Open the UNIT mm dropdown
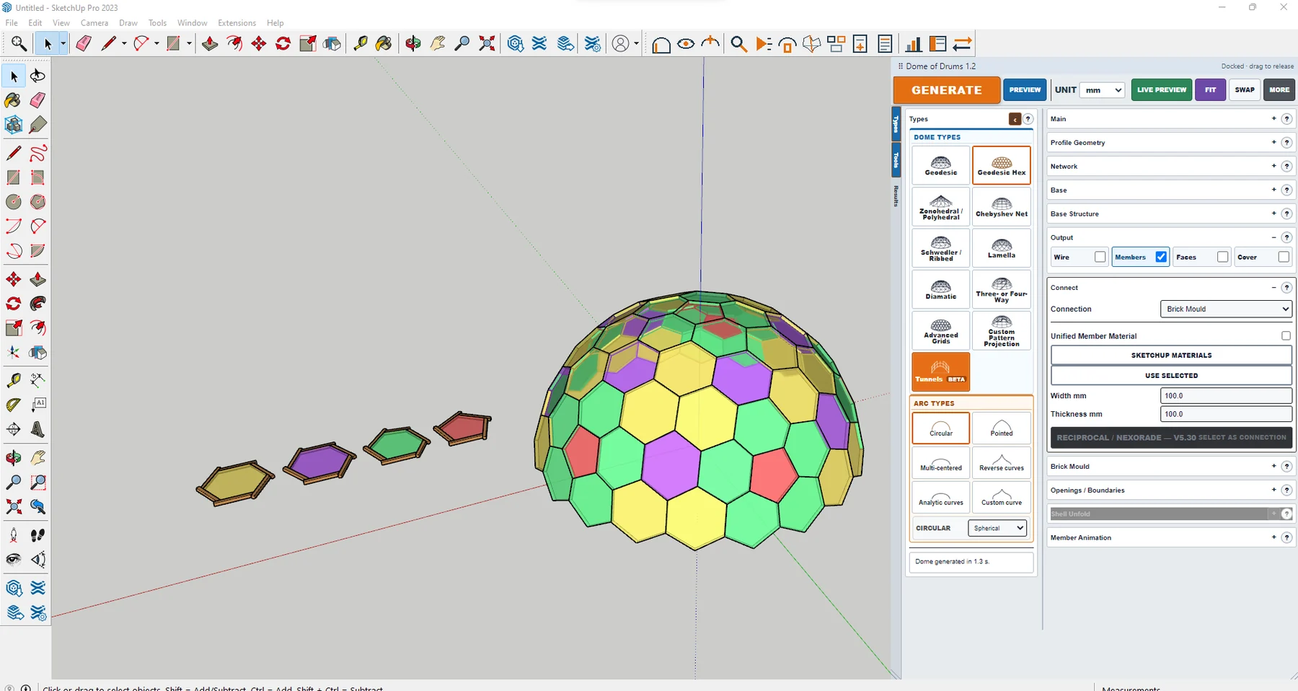 [1103, 90]
